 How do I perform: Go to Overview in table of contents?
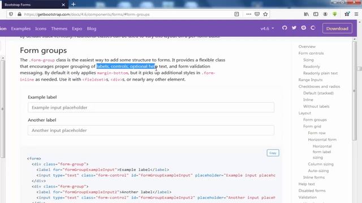[307, 46]
